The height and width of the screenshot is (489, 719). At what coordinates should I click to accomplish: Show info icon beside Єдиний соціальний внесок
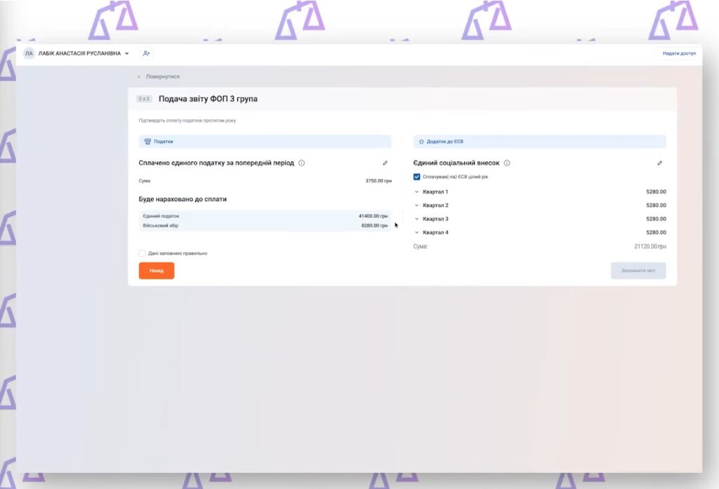(507, 163)
